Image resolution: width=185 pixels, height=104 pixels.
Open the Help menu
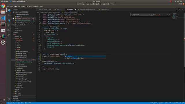[x=41, y=6]
